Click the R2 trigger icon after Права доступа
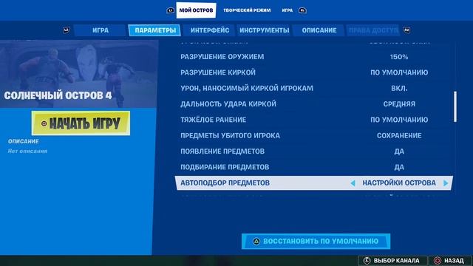 click(x=406, y=30)
